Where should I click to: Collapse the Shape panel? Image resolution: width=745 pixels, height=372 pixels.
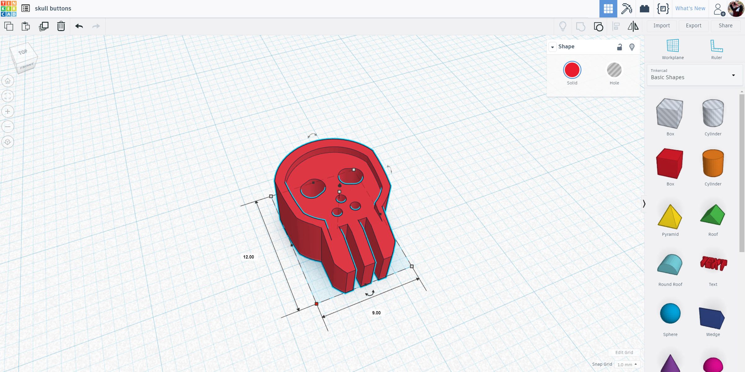click(x=553, y=47)
